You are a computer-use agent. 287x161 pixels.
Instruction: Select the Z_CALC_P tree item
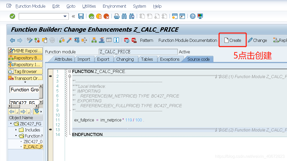pyautogui.click(x=33, y=147)
